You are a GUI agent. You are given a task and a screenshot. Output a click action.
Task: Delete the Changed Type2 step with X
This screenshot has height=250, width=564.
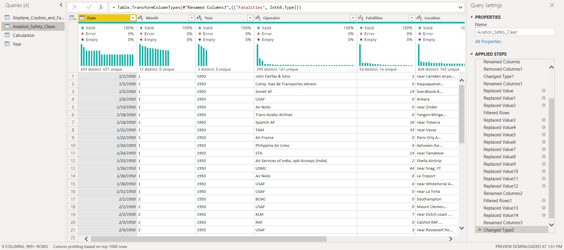(x=480, y=230)
